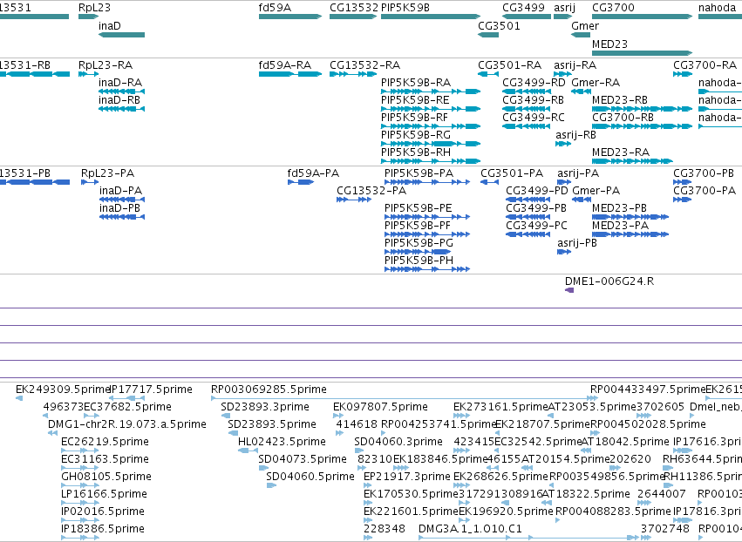Click the EK097807.5prime EST label
This screenshot has height=542, width=742.
380,407
